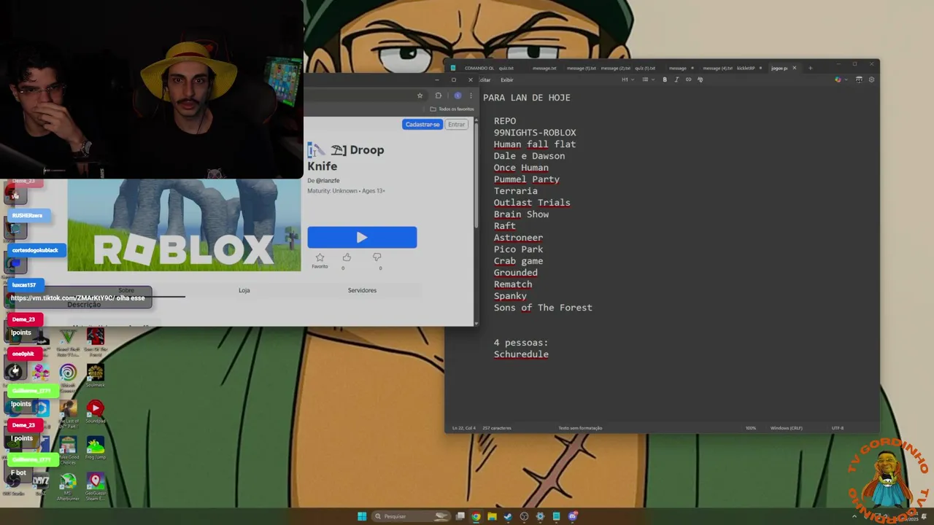Click the Outlast Trials line
934x525 pixels.
(532, 203)
